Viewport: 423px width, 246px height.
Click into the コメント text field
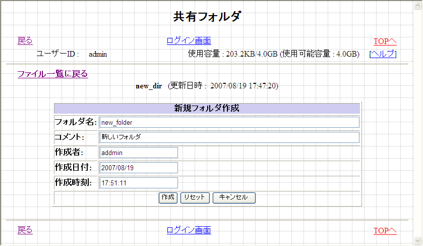[x=229, y=137]
